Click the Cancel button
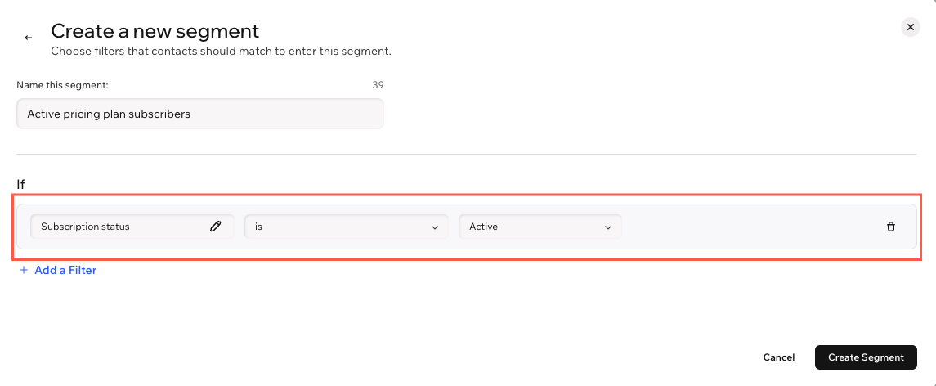 [x=779, y=357]
